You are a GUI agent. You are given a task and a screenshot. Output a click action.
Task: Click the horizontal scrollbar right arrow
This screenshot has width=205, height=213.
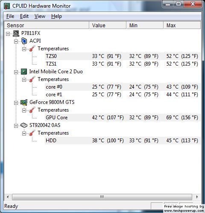coord(197,197)
